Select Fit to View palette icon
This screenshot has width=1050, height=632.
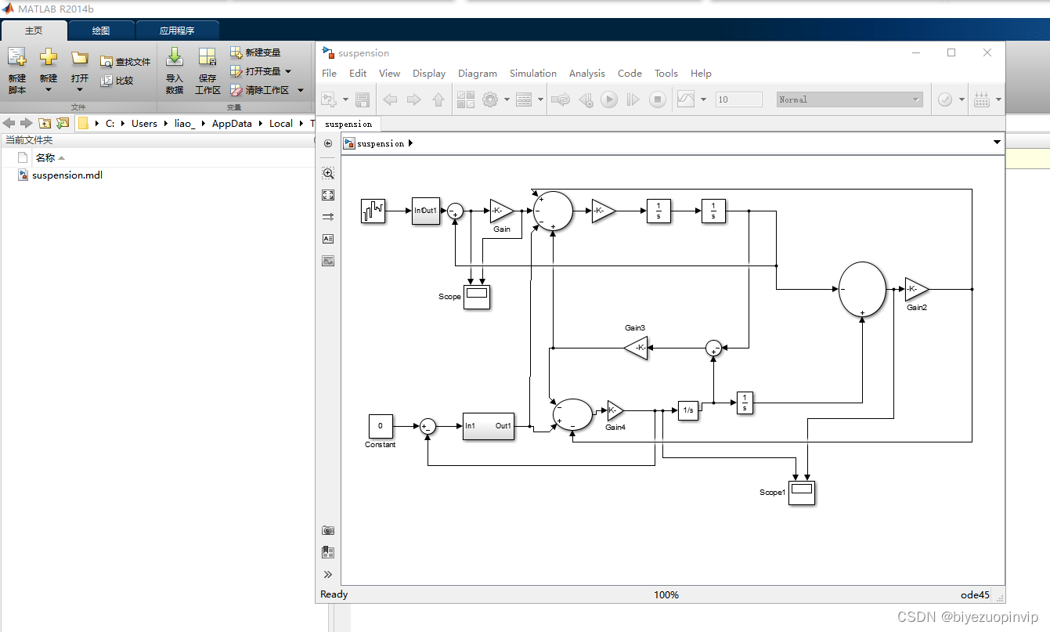click(x=328, y=195)
